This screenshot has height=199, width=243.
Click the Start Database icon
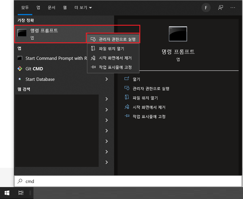click(20, 79)
